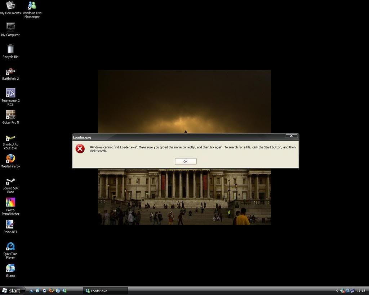The height and width of the screenshot is (295, 369).
Task: Click OK in the Loader.exe error dialog
Action: pyautogui.click(x=186, y=161)
